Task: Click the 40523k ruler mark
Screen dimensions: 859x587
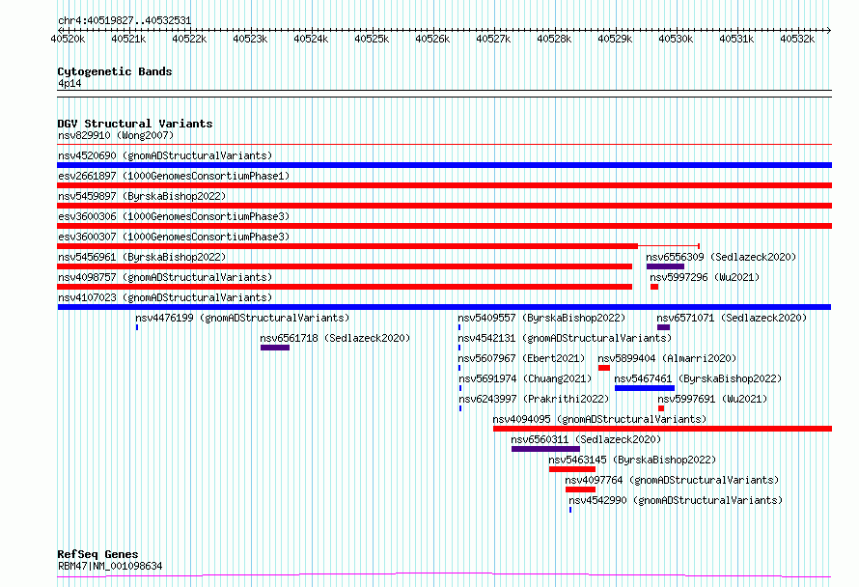Action: coord(250,39)
